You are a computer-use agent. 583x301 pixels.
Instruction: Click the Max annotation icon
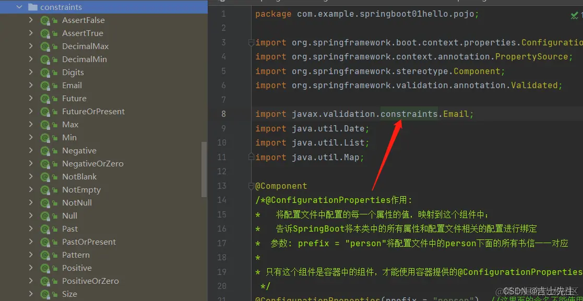tap(45, 125)
